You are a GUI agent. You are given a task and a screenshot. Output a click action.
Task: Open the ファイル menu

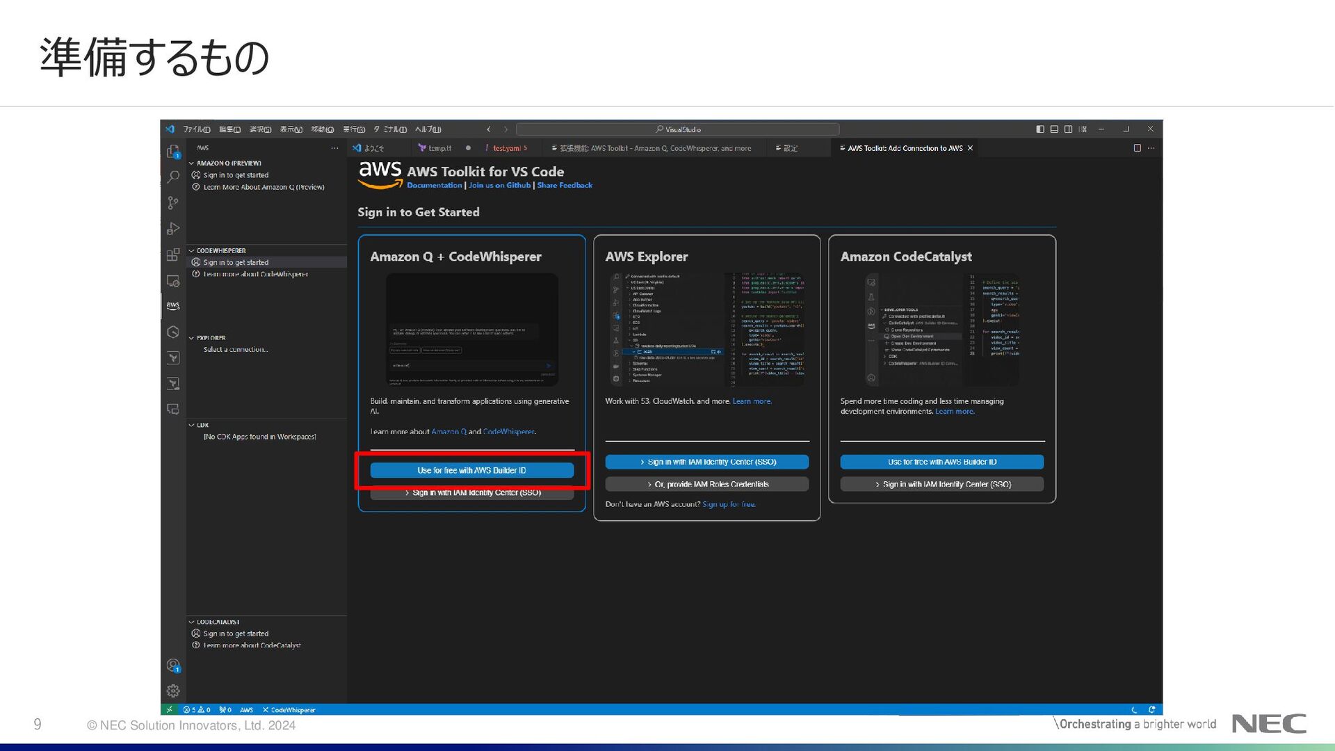click(x=197, y=129)
